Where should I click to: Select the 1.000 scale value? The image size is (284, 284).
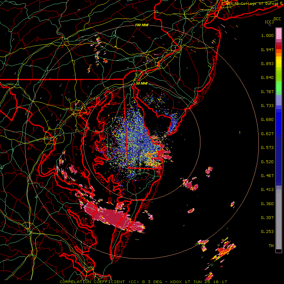(267, 35)
